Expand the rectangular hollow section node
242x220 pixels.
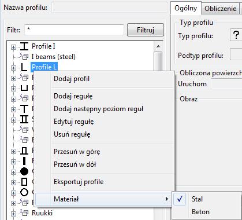pyautogui.click(x=13, y=182)
